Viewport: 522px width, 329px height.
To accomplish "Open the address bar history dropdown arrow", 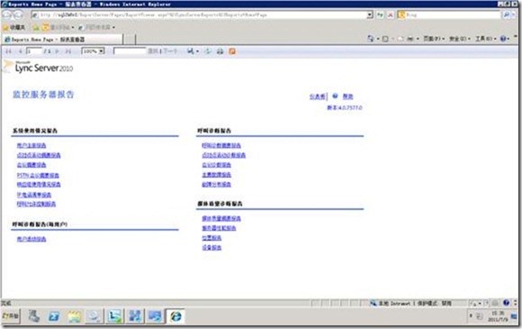I will [x=370, y=15].
